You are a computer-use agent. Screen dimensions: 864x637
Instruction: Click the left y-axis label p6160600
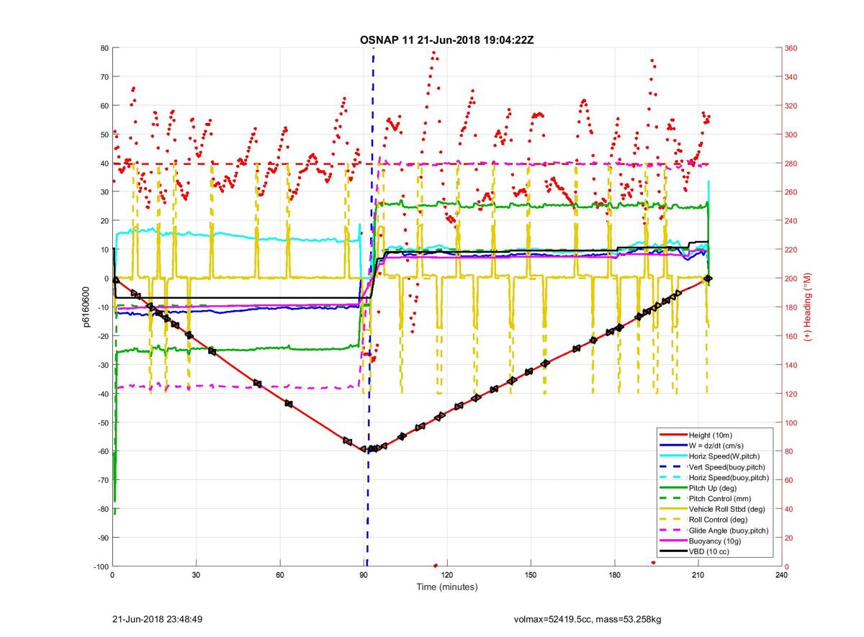[85, 307]
